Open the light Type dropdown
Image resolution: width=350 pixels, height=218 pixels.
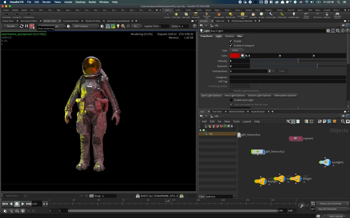click(x=237, y=50)
